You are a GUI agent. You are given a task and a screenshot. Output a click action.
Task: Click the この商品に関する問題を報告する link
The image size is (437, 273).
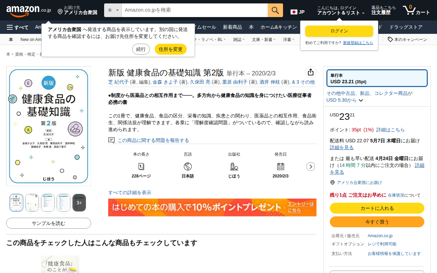[x=153, y=140]
